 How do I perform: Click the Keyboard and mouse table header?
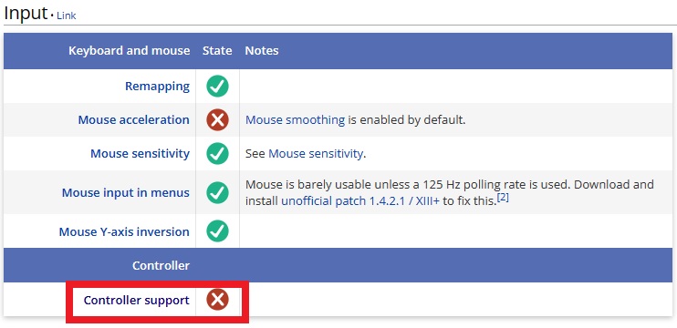click(x=129, y=51)
